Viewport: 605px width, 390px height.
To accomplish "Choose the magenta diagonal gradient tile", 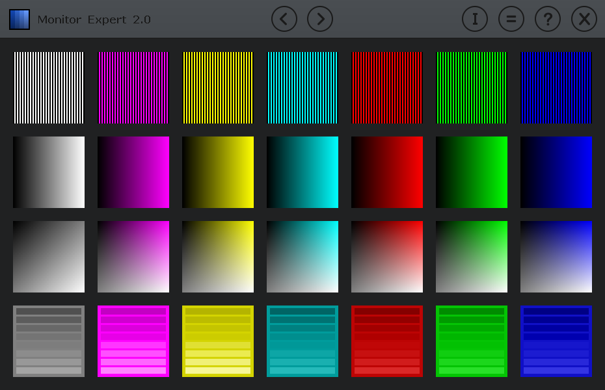I will (x=133, y=257).
